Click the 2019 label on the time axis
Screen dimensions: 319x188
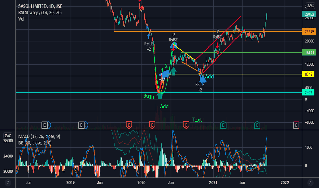(71, 183)
